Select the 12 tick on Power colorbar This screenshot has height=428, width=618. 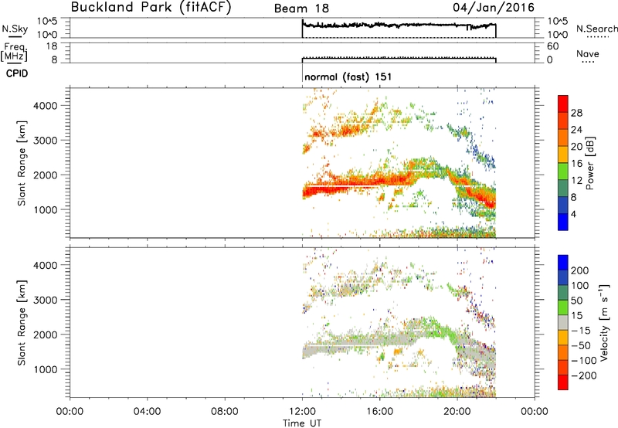click(576, 181)
